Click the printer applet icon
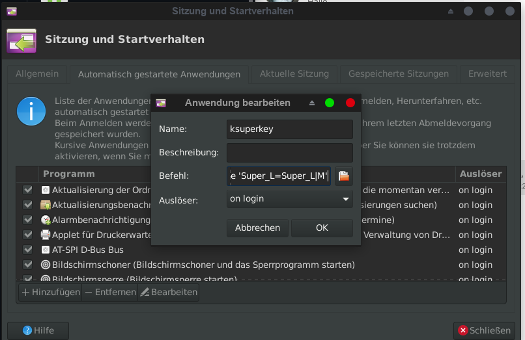525x340 pixels. pos(46,235)
